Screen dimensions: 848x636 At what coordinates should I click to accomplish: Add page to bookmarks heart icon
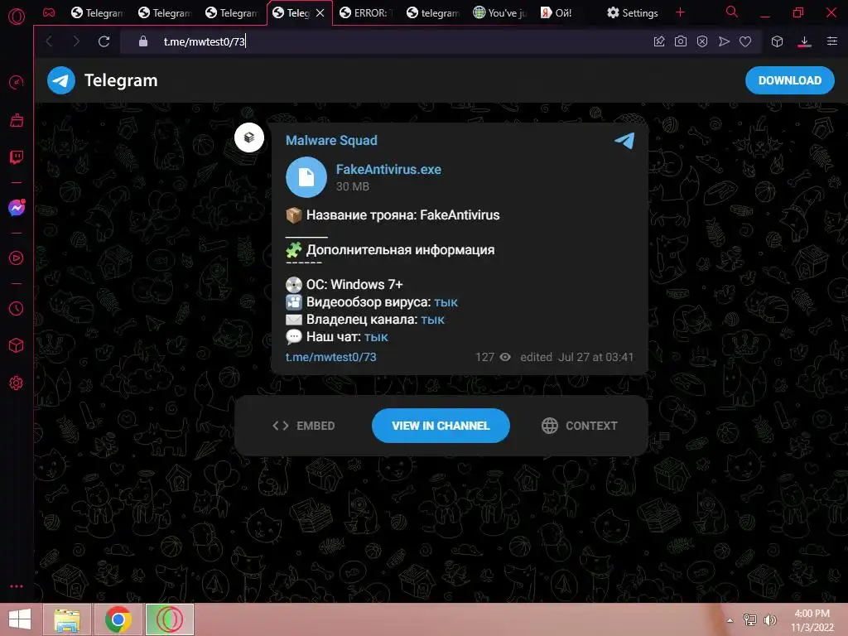tap(745, 41)
